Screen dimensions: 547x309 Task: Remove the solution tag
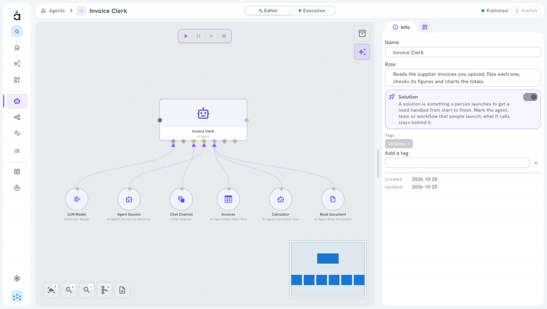click(x=409, y=144)
